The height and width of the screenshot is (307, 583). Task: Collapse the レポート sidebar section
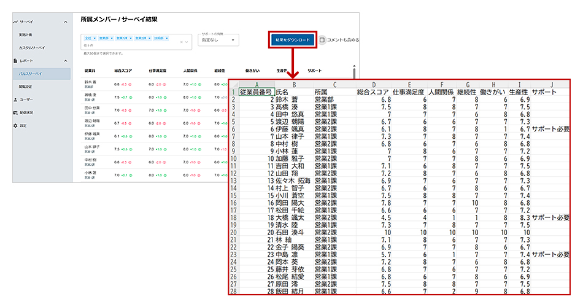coord(66,61)
